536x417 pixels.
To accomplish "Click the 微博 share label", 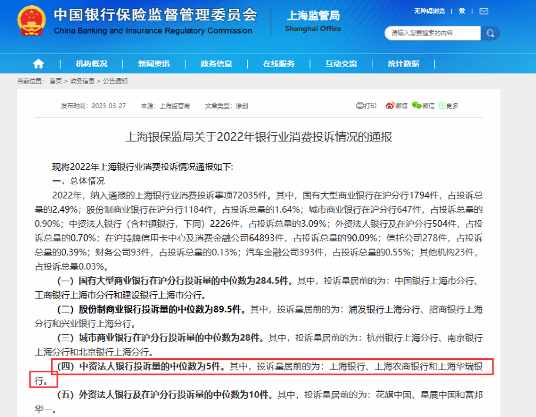I will coord(401,106).
